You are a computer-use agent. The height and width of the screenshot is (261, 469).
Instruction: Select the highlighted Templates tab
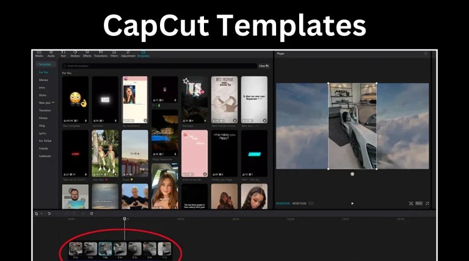pos(144,54)
